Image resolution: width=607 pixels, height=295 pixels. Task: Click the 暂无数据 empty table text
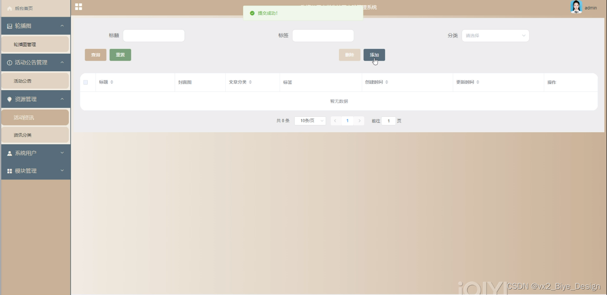click(339, 101)
